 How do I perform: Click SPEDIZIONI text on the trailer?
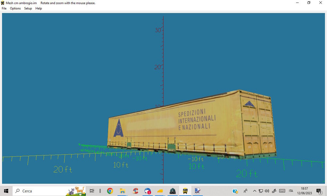[x=192, y=113]
